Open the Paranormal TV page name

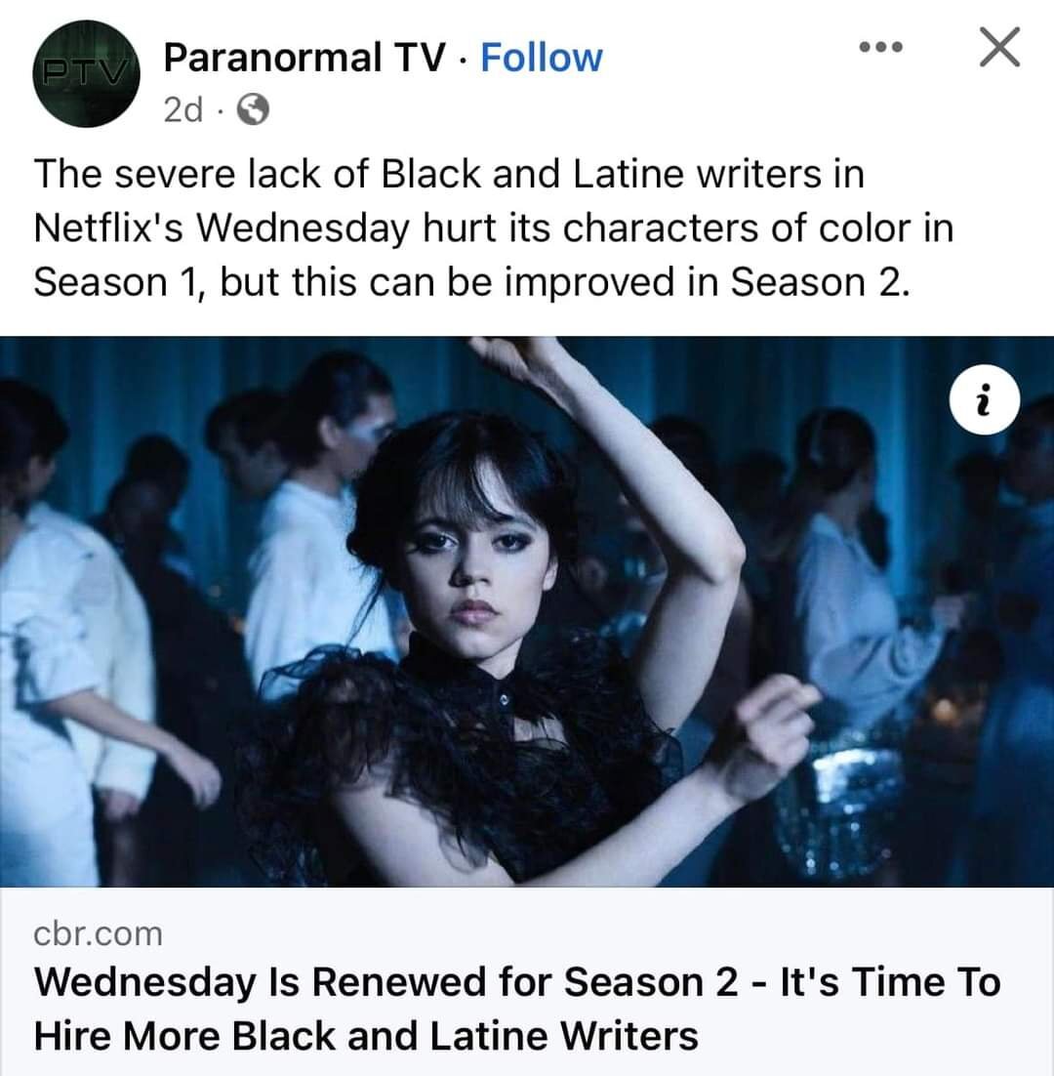click(x=304, y=57)
